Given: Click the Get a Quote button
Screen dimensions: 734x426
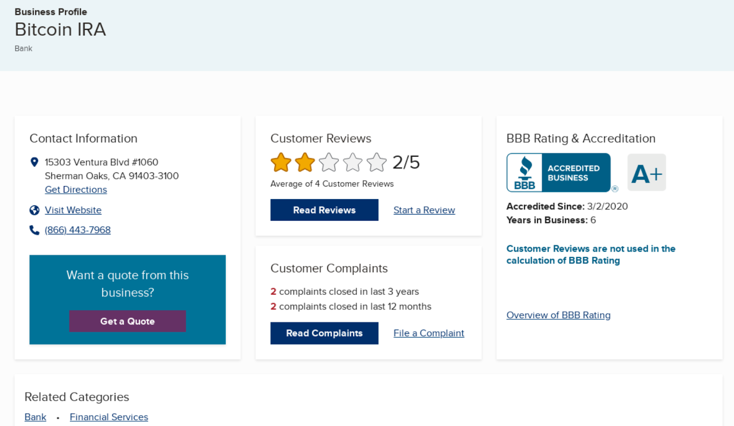Looking at the screenshot, I should tap(128, 321).
